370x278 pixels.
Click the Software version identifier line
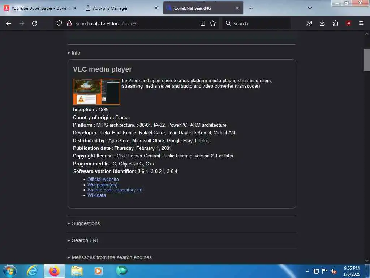125,171
